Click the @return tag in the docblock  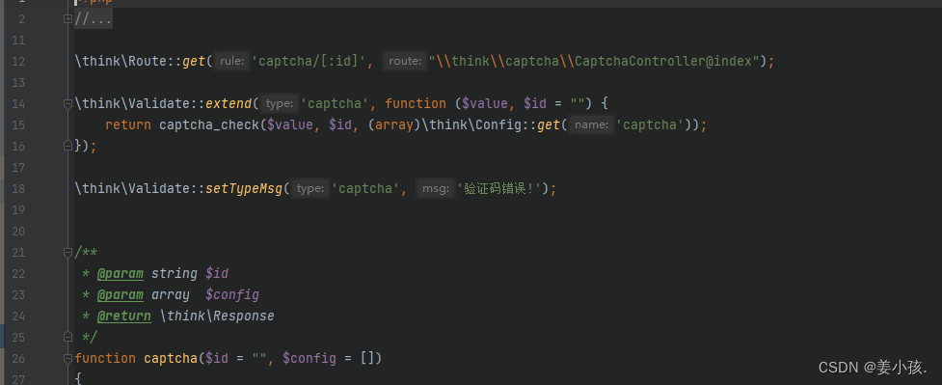pyautogui.click(x=123, y=316)
